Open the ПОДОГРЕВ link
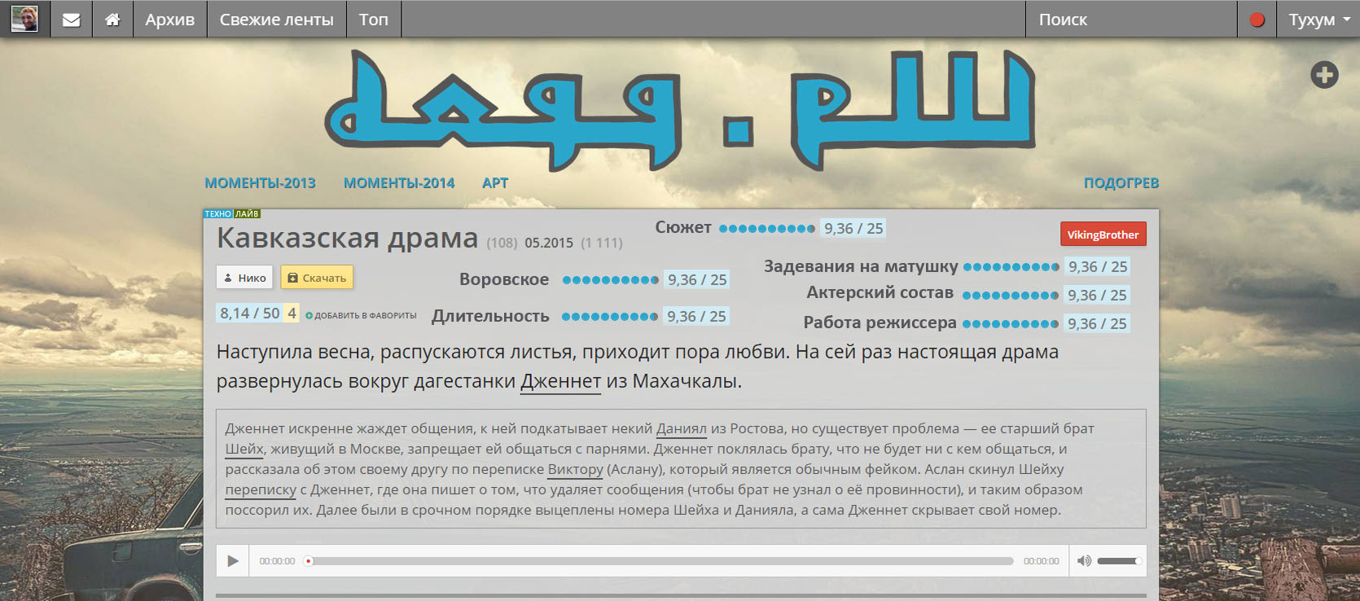1360x601 pixels. (1121, 183)
